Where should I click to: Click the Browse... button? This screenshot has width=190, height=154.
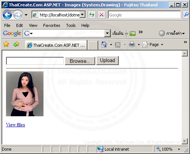tap(80, 61)
